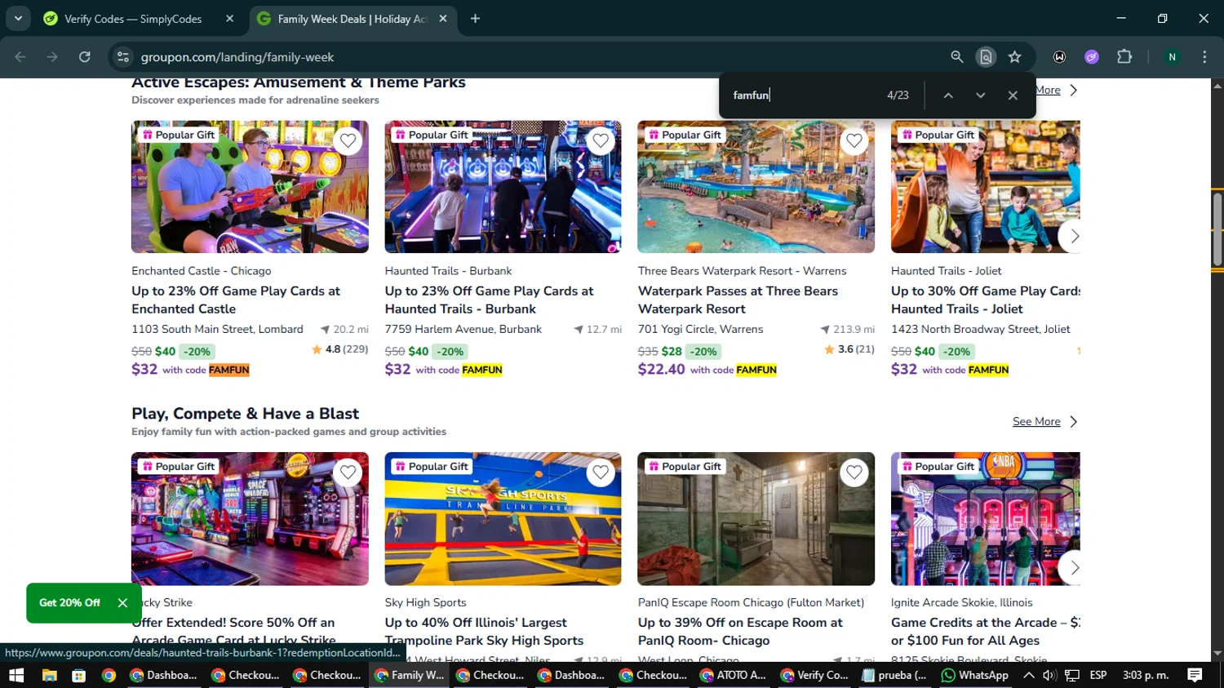
Task: Open WhatsApp from the taskbar
Action: point(975,675)
